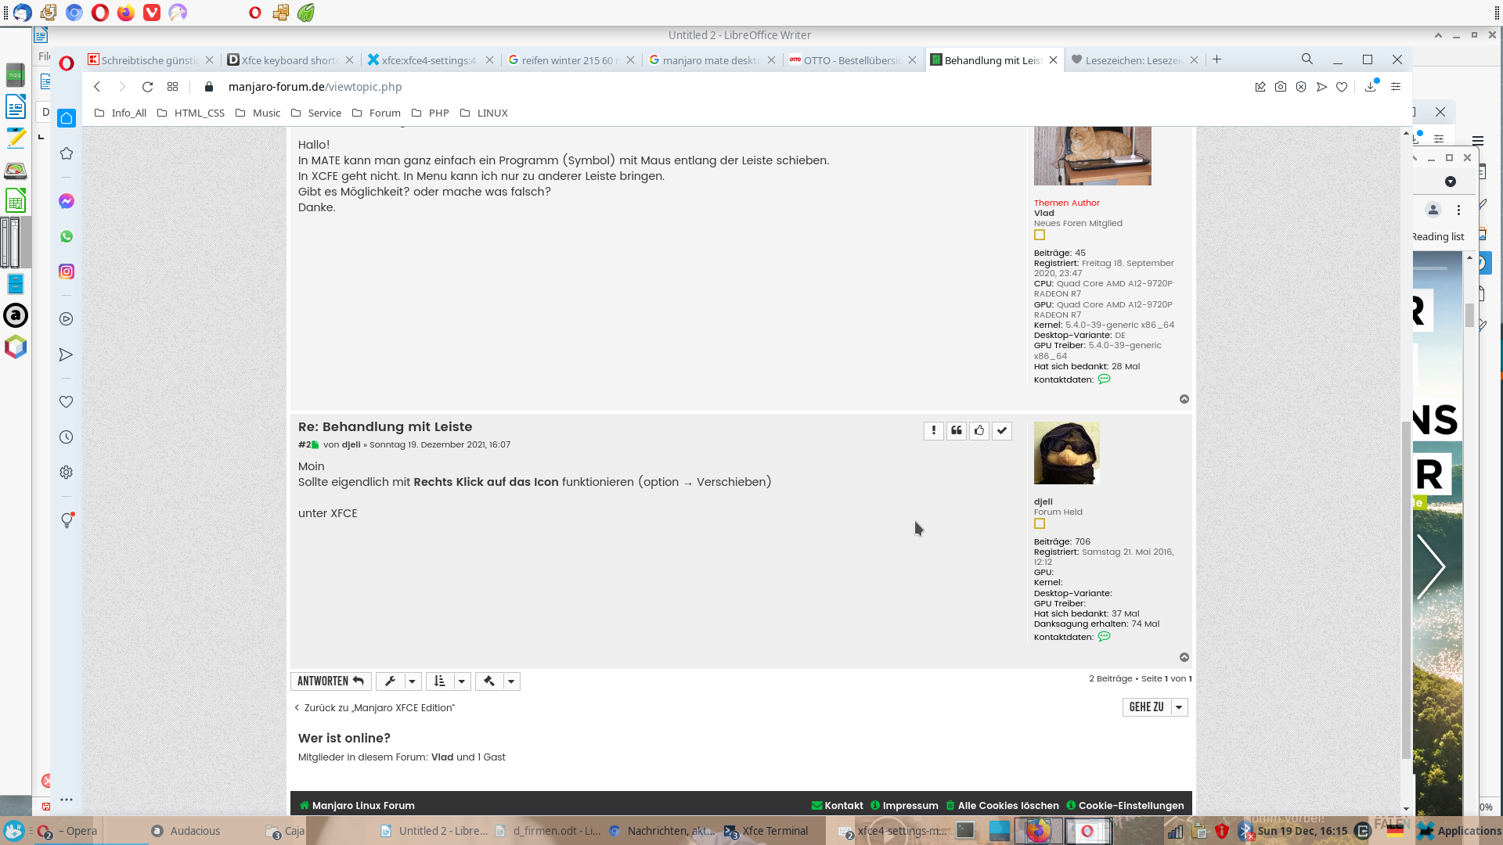Reload the current page
Screen dimensions: 1503x845
[x=147, y=87]
